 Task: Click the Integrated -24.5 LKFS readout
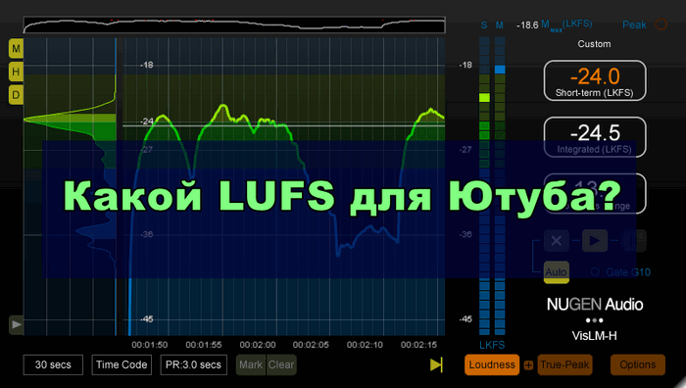click(x=595, y=137)
